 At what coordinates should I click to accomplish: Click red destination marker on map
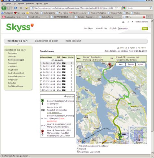pyautogui.click(x=110, y=65)
